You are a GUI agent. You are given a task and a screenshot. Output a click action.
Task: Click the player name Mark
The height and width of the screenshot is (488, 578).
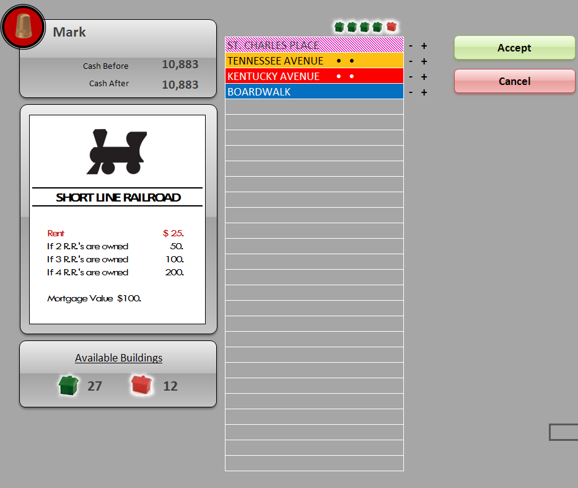[69, 32]
